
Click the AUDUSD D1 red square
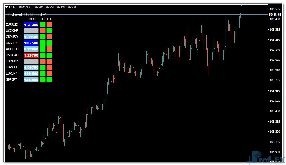(x=49, y=49)
